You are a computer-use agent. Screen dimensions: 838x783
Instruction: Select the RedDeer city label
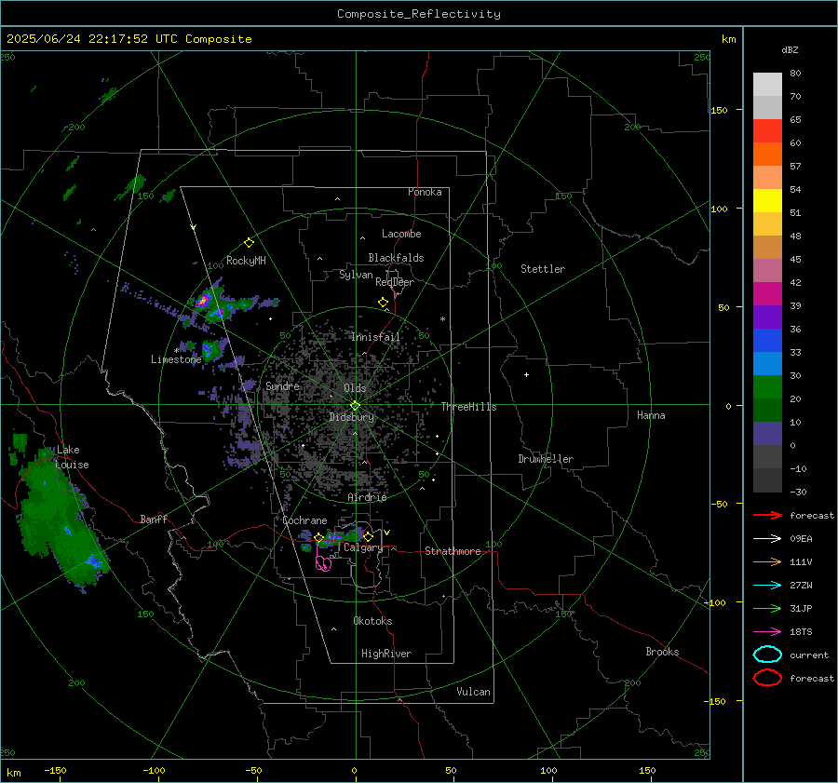[x=395, y=282]
